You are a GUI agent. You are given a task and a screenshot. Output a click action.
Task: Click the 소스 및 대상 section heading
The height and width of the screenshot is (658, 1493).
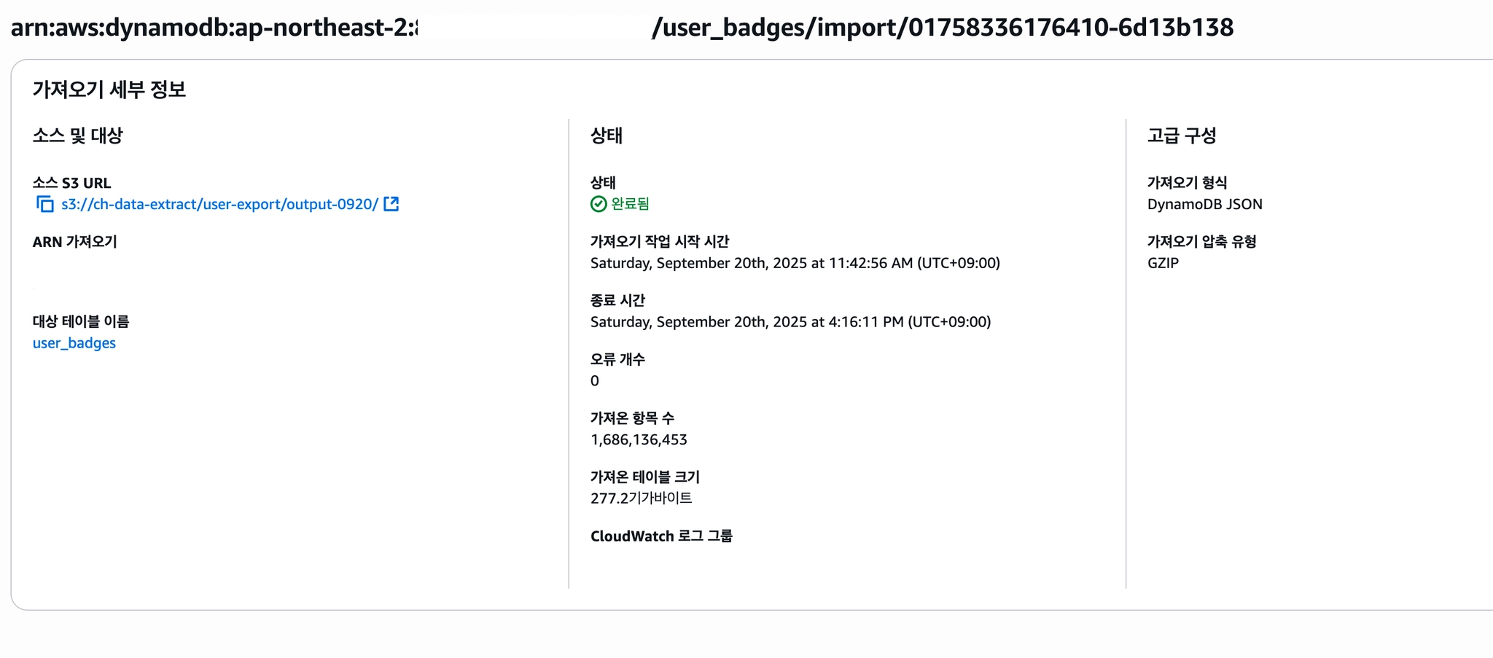pos(78,136)
